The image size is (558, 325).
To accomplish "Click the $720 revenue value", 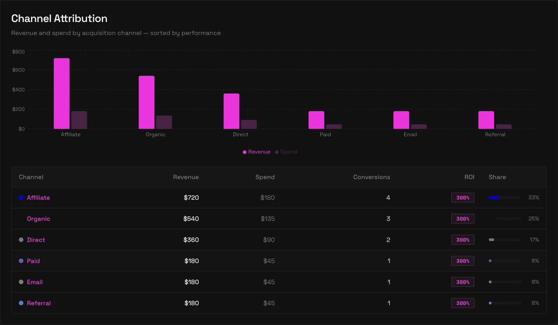I will tap(192, 198).
